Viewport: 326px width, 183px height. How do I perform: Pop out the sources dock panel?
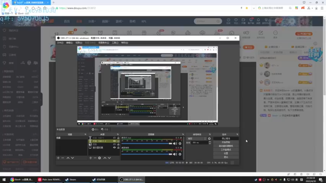click(x=118, y=135)
